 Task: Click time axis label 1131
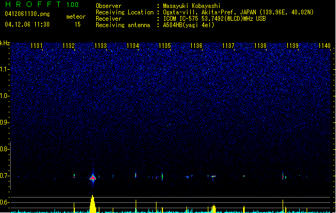coord(37,46)
